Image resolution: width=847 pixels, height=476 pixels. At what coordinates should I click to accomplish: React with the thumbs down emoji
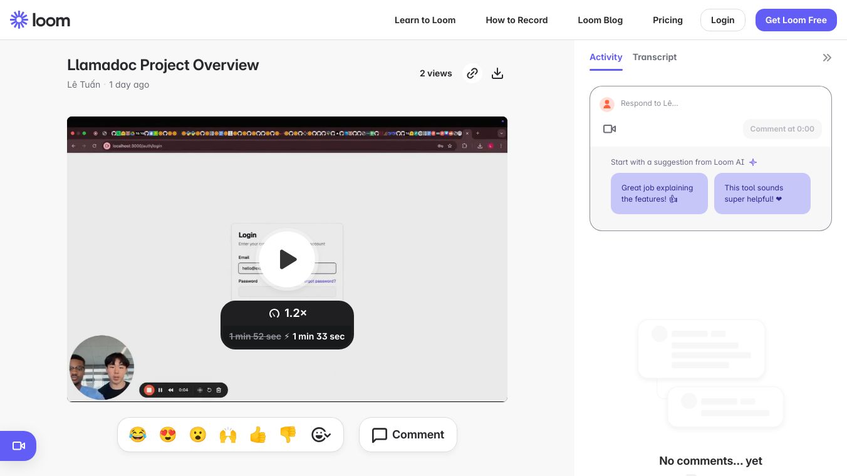click(288, 435)
